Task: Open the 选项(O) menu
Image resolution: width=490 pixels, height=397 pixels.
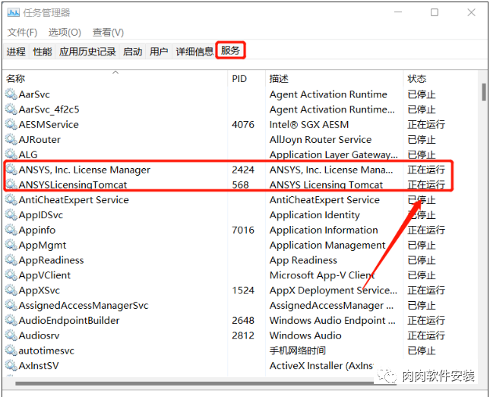Action: pyautogui.click(x=65, y=32)
